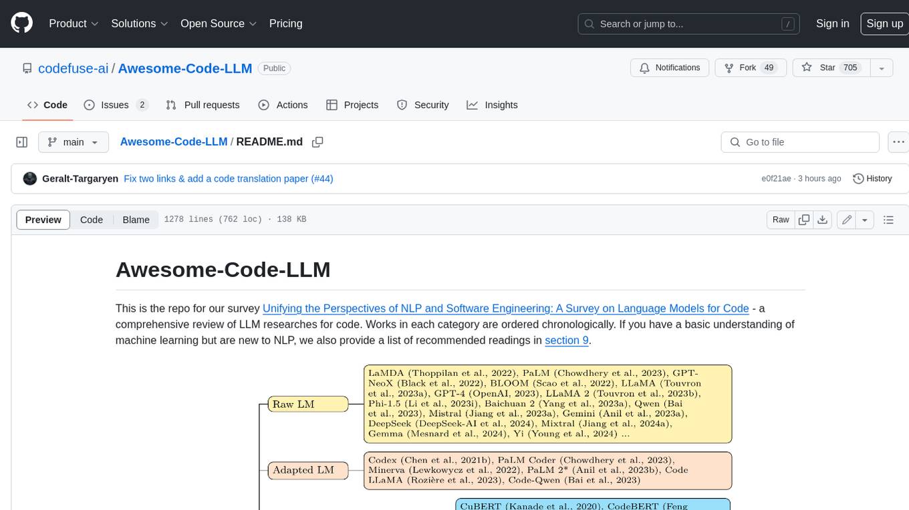Star the repository
The image size is (909, 510).
831,68
